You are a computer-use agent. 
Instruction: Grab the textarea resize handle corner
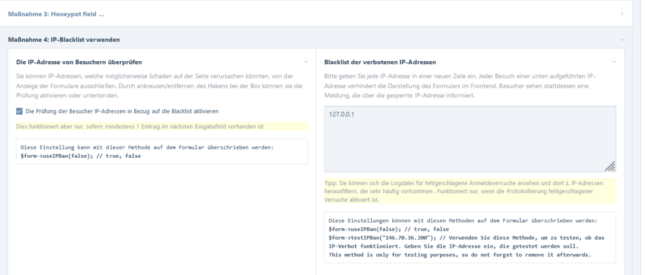(610, 166)
